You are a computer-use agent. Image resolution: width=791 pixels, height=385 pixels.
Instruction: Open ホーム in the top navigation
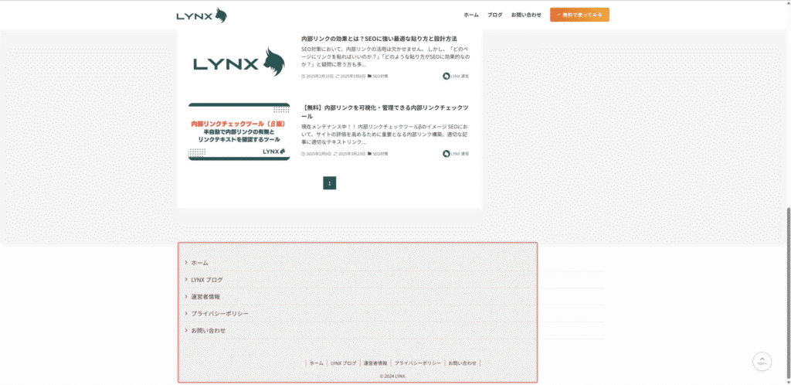470,15
